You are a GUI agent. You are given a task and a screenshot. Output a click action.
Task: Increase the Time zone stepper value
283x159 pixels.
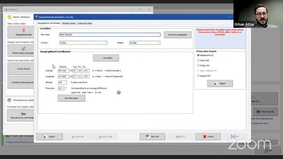point(65,87)
